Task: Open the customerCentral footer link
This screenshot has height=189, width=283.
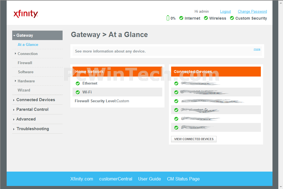Action: click(x=116, y=179)
